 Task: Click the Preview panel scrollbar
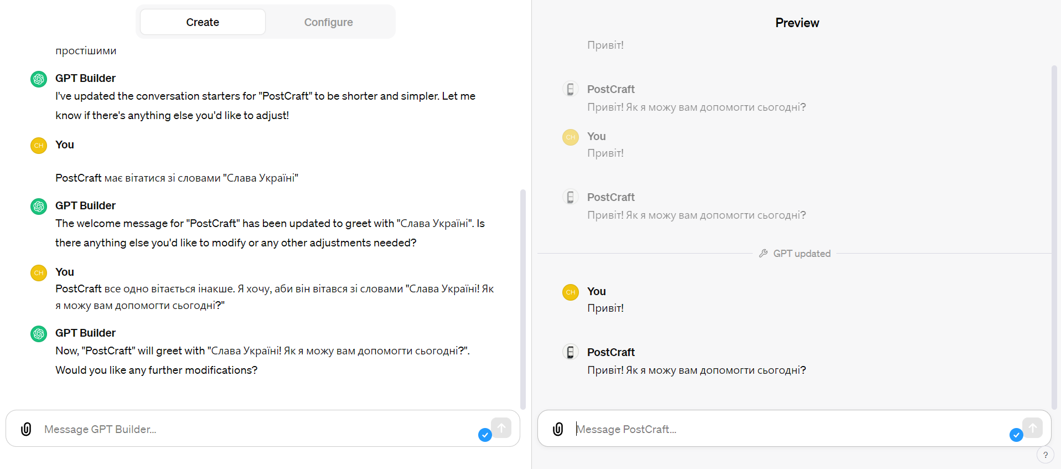tap(1054, 237)
